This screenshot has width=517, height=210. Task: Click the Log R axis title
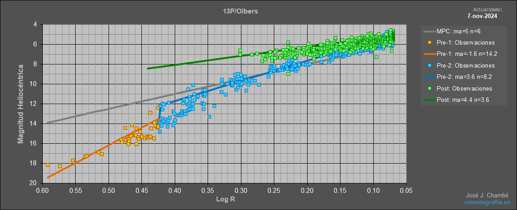[x=225, y=200]
